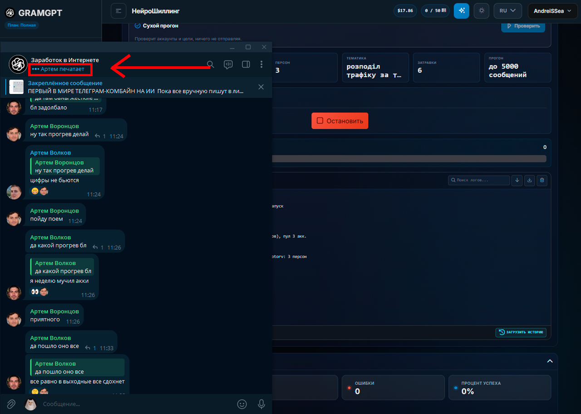This screenshot has width=581, height=414.
Task: Switch theme with the sun icon
Action: (x=482, y=11)
